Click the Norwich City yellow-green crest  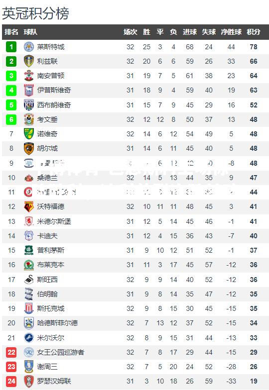(x=29, y=134)
